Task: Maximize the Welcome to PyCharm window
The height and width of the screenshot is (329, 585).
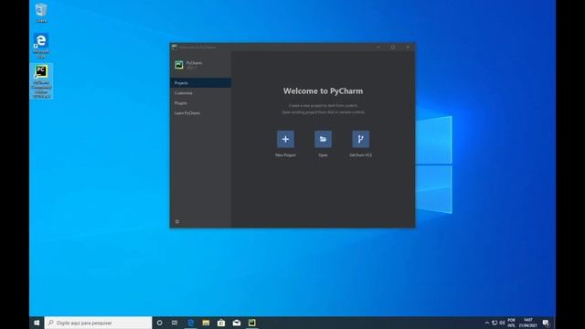Action: pos(393,48)
